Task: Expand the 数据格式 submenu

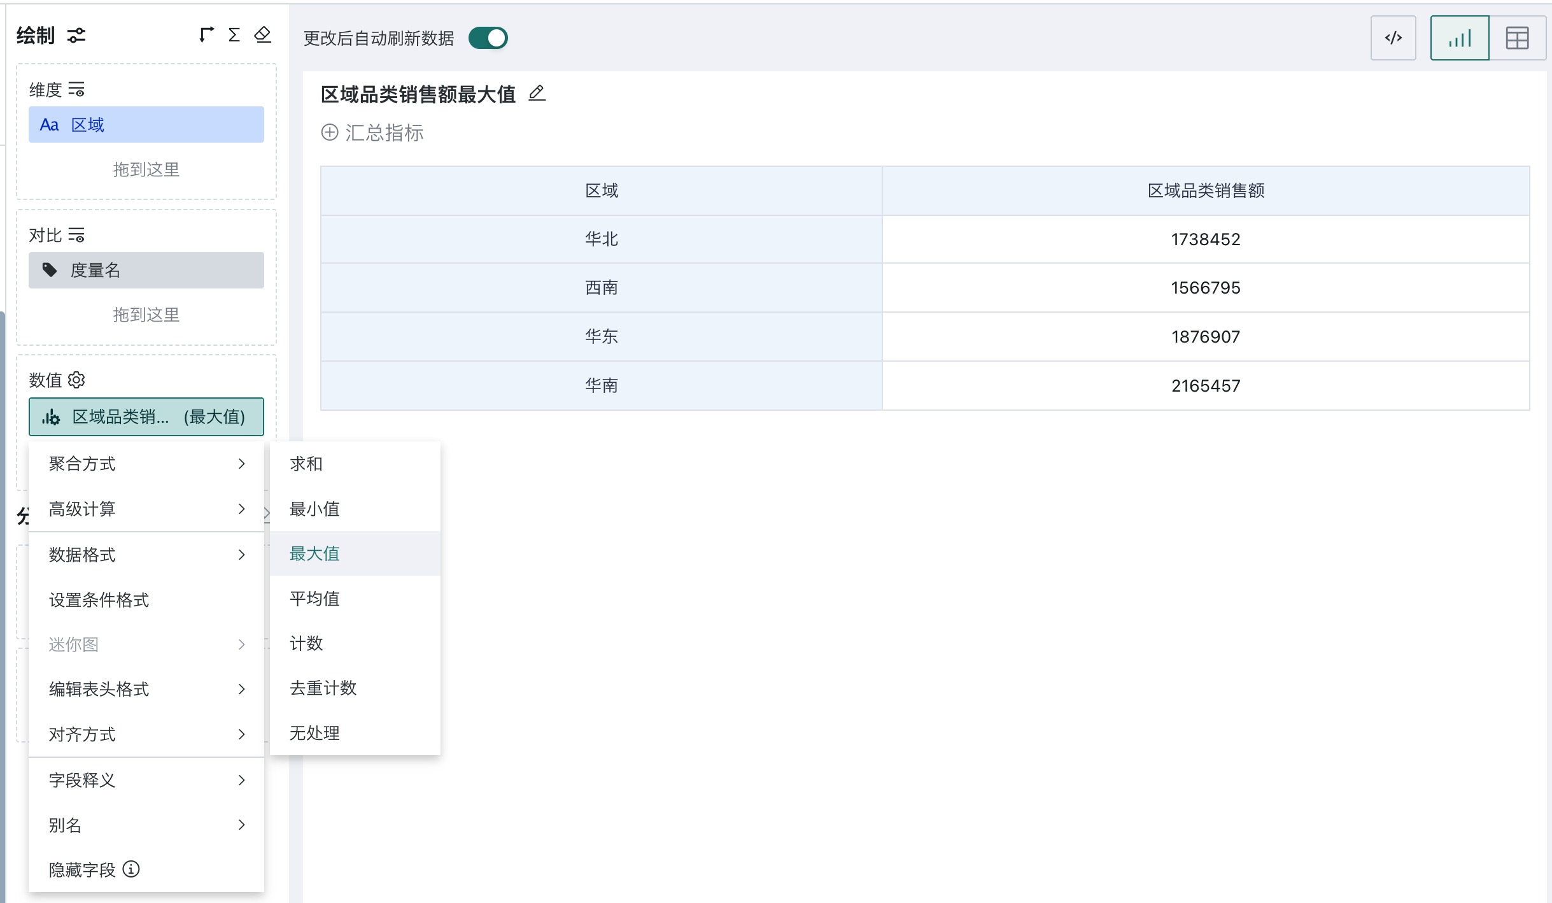Action: click(146, 555)
